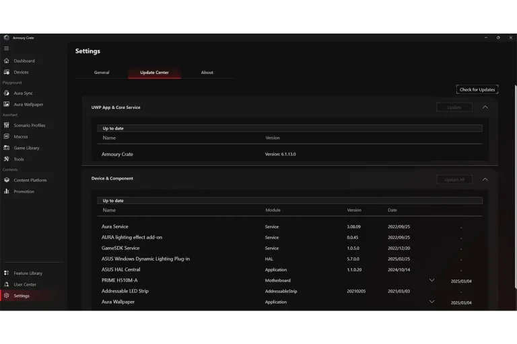Expand the Aura Wallpaper row chevron

[432, 302]
